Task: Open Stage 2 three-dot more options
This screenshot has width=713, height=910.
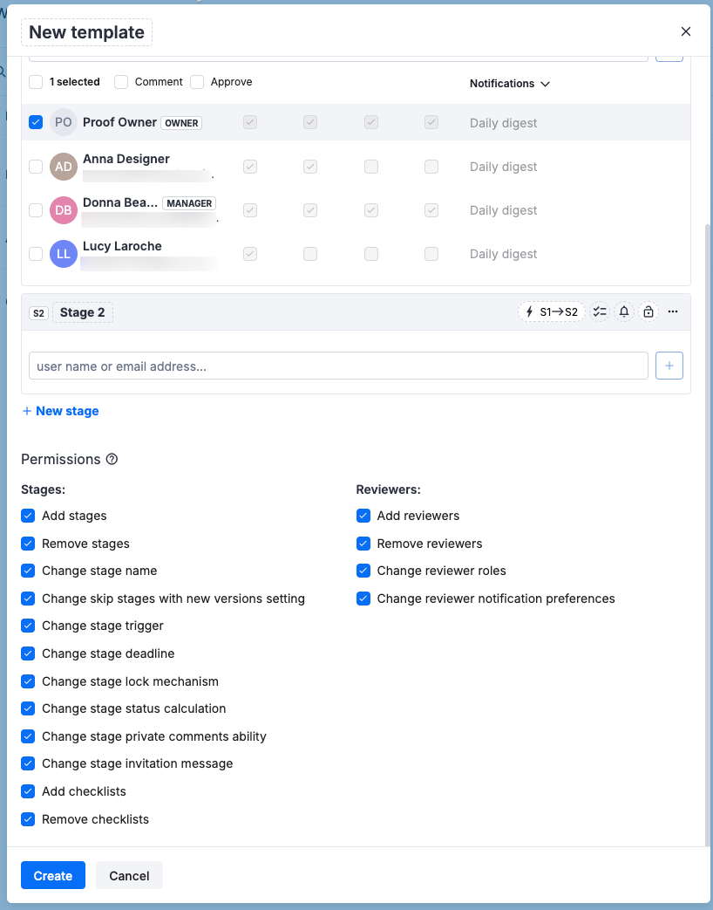Action: (x=673, y=311)
